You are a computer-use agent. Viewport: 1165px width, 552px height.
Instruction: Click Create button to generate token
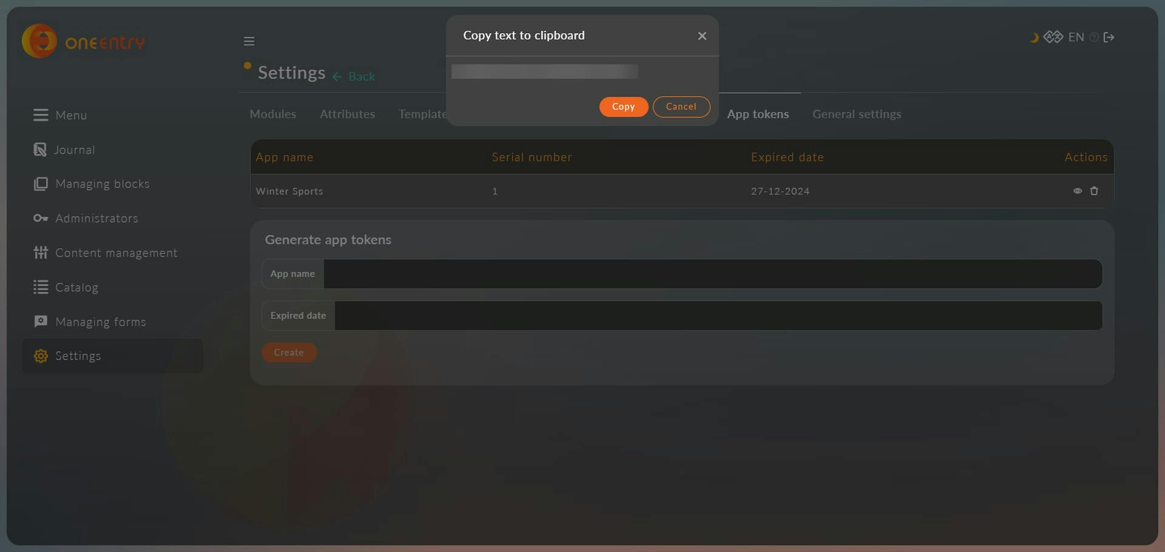tap(289, 352)
